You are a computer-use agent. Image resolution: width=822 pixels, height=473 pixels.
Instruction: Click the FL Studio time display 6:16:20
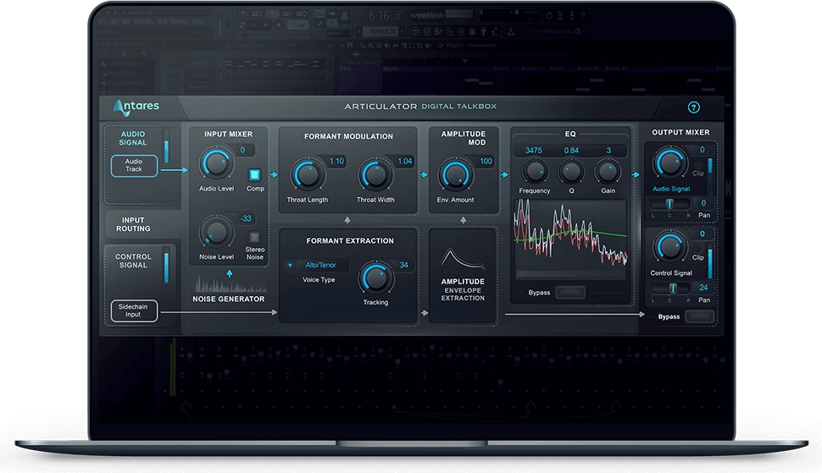point(384,16)
